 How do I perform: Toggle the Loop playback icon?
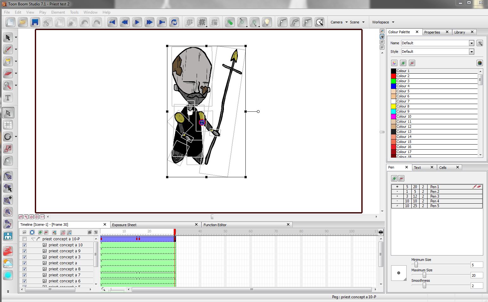pyautogui.click(x=174, y=22)
